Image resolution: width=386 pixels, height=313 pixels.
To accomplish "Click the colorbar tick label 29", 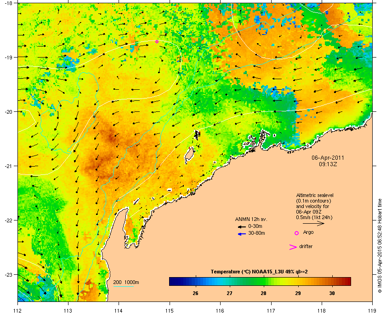I will [x=298, y=293].
